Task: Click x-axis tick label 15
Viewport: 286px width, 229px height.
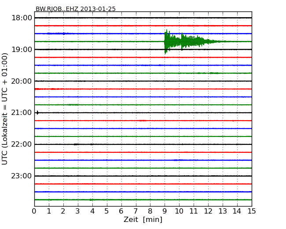Action: (252, 211)
